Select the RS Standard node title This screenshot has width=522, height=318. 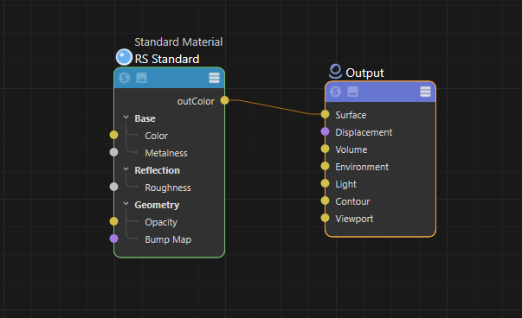tap(167, 59)
